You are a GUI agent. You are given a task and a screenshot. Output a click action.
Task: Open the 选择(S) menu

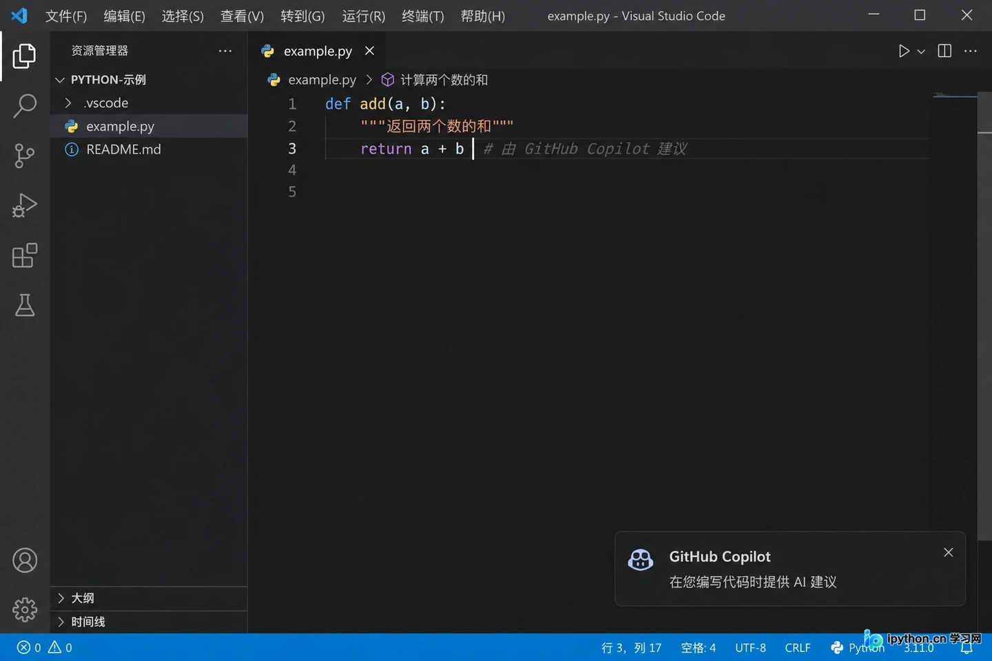click(x=183, y=16)
